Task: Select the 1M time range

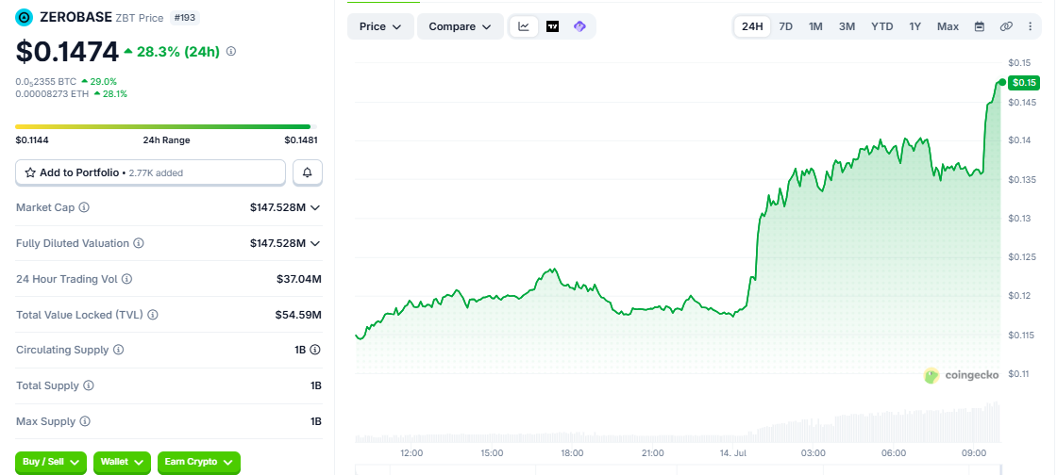Action: point(815,26)
